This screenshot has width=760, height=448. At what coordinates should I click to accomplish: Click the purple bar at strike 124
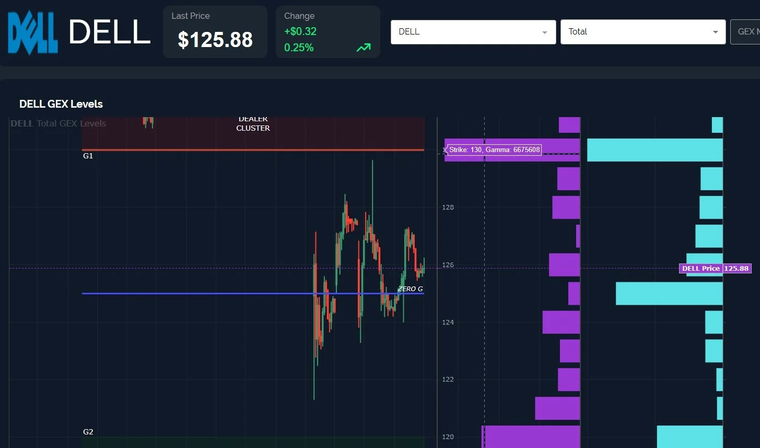click(562, 322)
